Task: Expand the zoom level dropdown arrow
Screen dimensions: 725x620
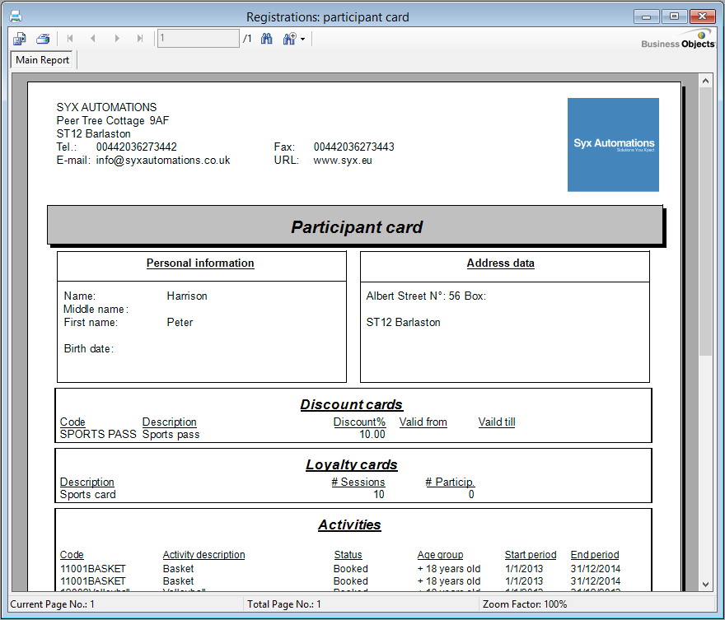Action: (303, 40)
